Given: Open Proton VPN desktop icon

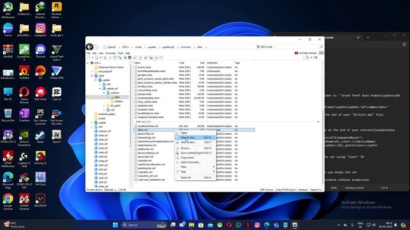Looking at the screenshot, I should coord(56,72).
